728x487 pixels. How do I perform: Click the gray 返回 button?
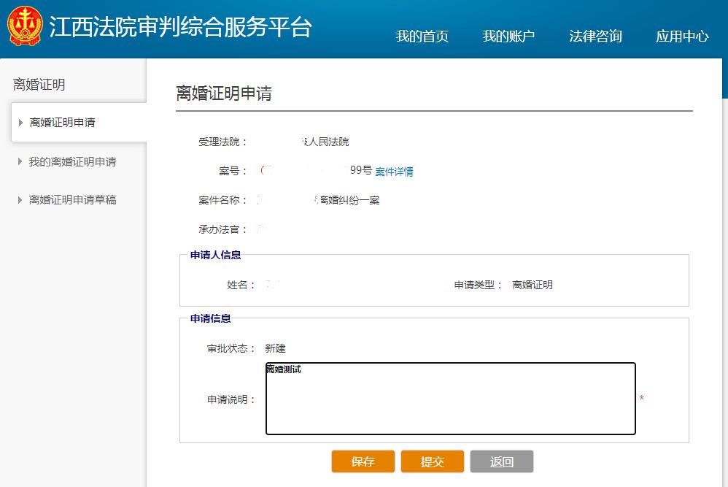tap(502, 461)
